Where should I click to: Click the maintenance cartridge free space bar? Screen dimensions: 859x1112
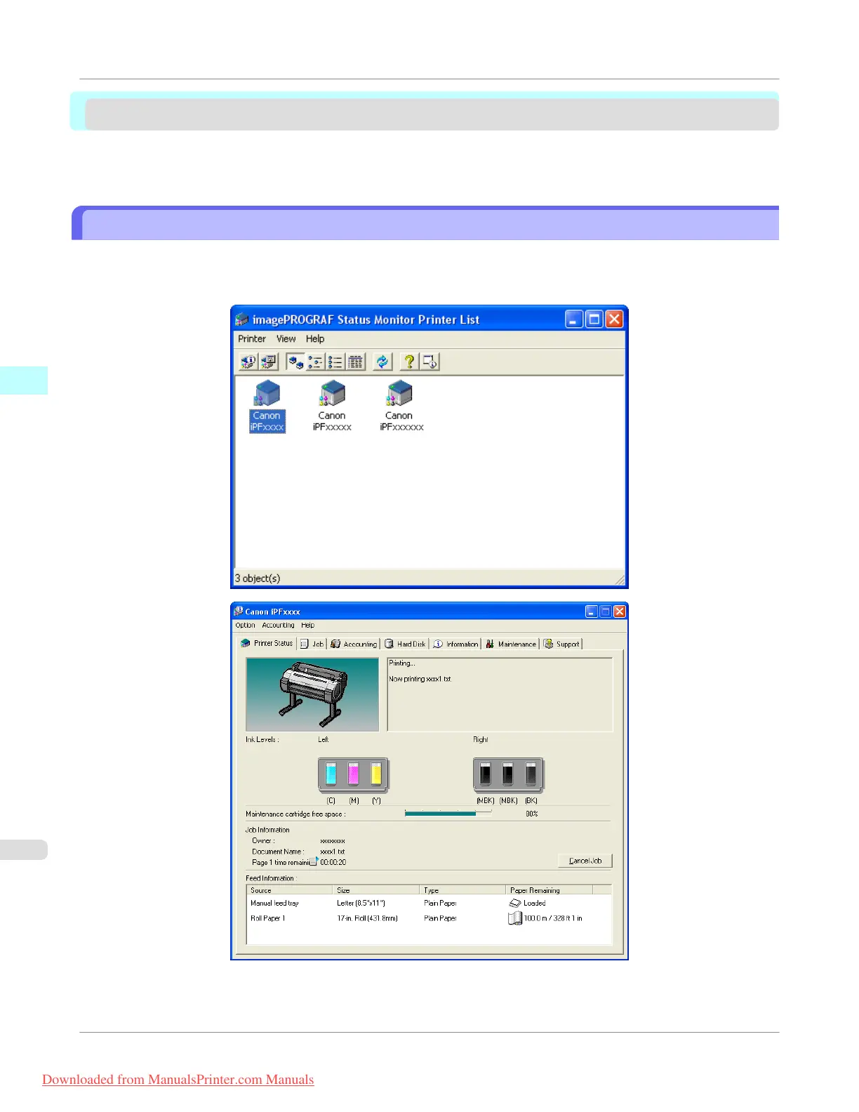point(448,813)
